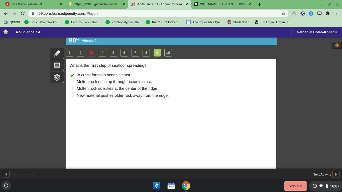
Task: Click the Do Not Disturb status icon
Action: [315, 186]
